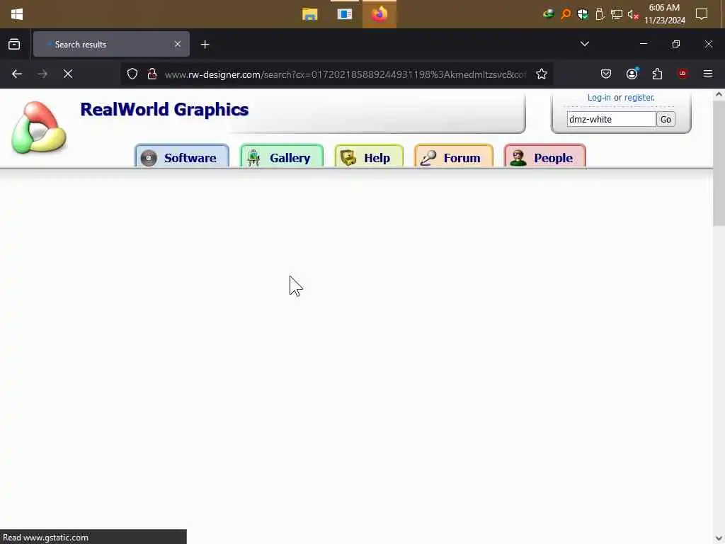Open a new browser tab

click(205, 45)
